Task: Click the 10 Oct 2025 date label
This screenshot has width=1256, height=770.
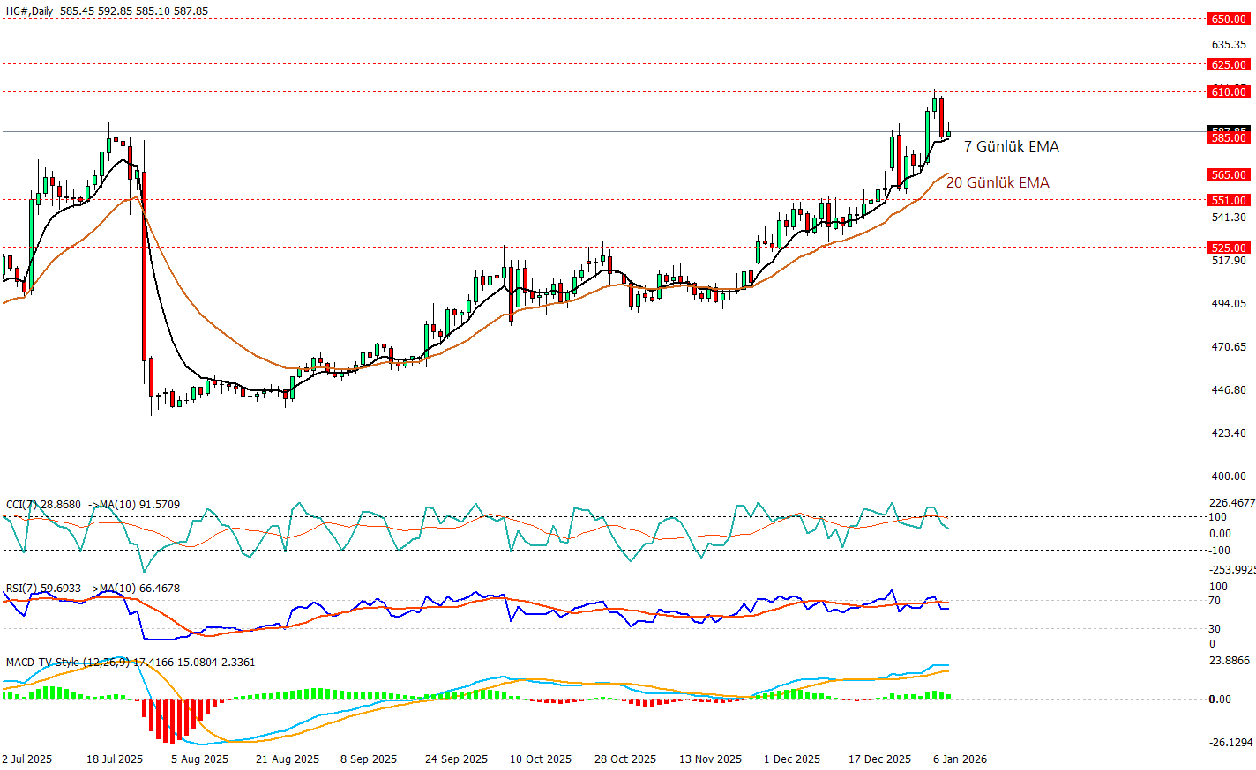Action: pyautogui.click(x=540, y=759)
